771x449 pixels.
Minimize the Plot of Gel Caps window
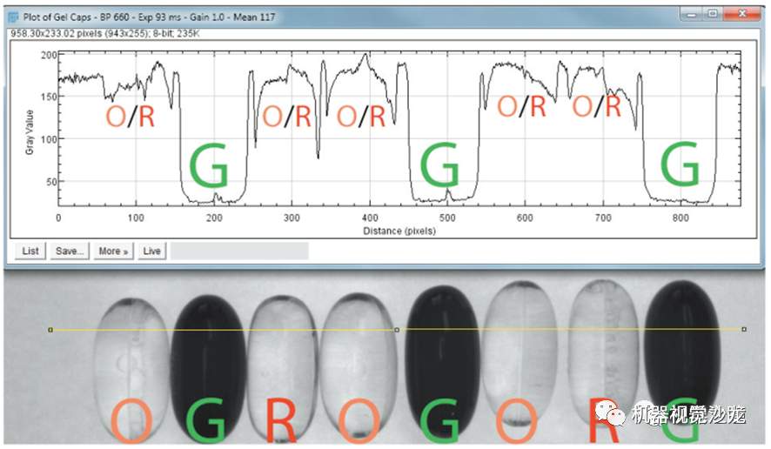tap(692, 14)
